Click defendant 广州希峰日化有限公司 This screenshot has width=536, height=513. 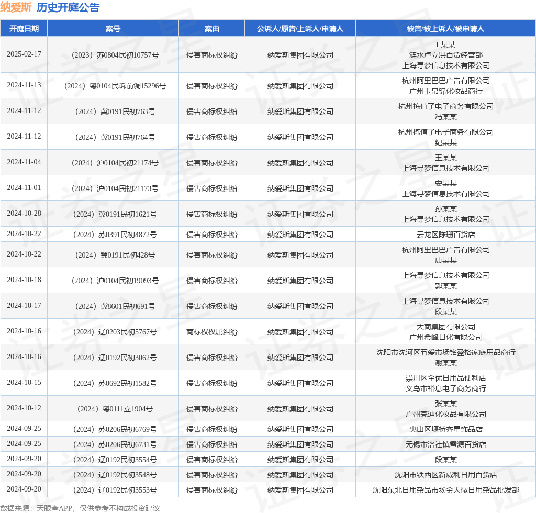[446, 337]
